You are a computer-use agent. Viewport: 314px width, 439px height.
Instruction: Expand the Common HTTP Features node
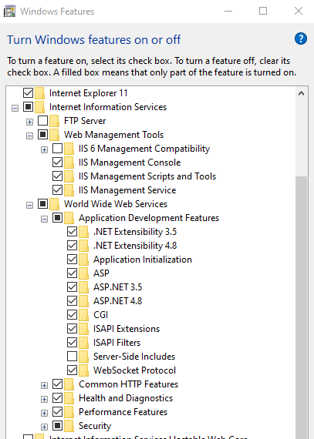44,385
